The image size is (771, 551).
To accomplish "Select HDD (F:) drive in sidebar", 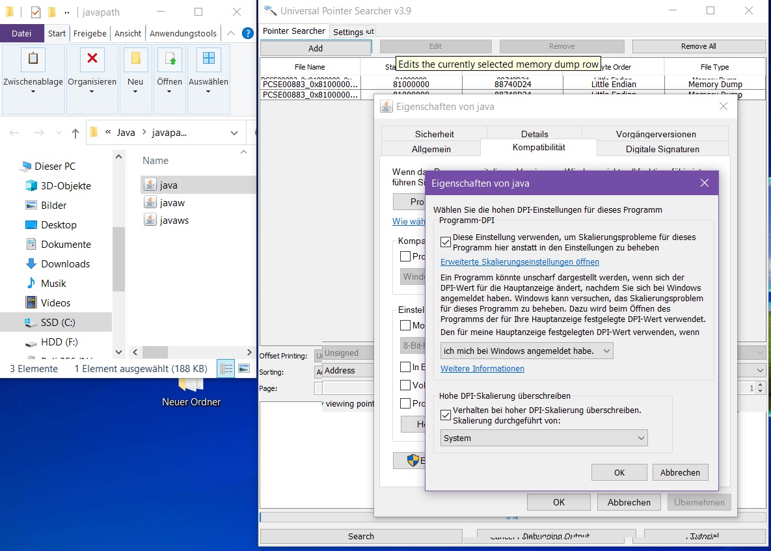I will point(59,342).
